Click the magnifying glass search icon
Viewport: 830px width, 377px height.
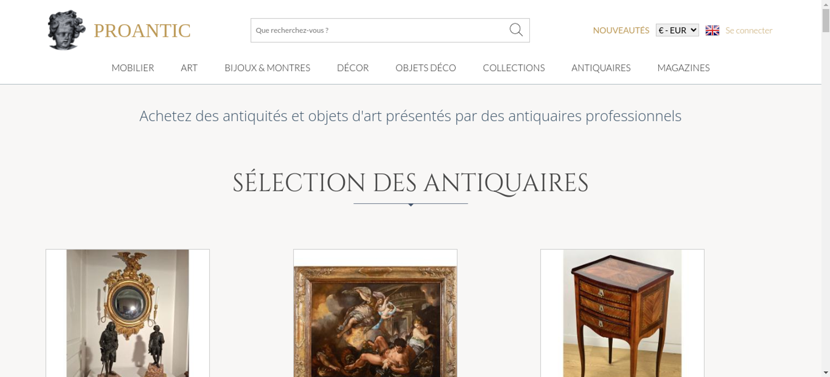point(516,30)
